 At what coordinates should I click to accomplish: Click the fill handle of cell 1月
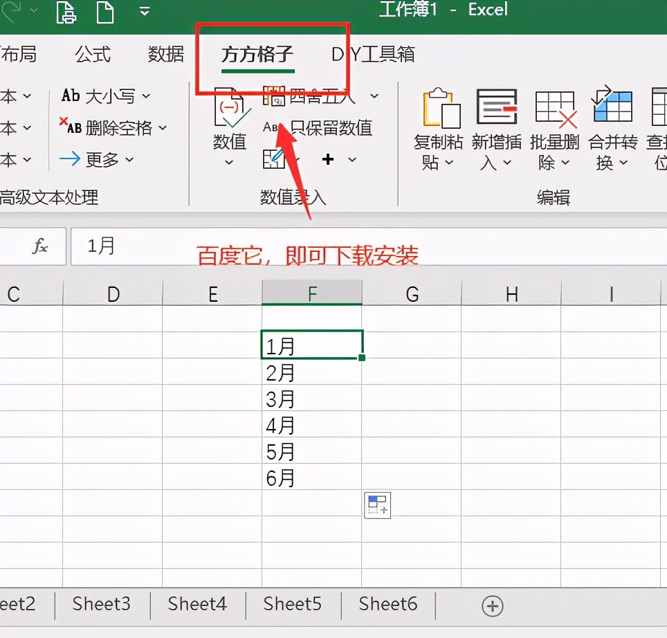pos(362,358)
